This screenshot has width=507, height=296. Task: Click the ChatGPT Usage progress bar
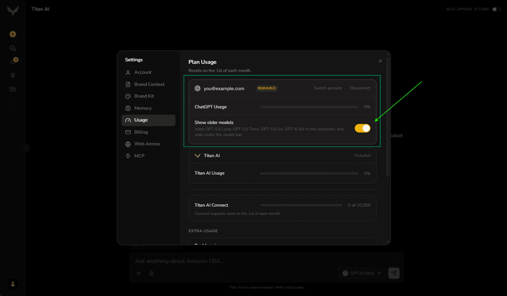(x=309, y=107)
